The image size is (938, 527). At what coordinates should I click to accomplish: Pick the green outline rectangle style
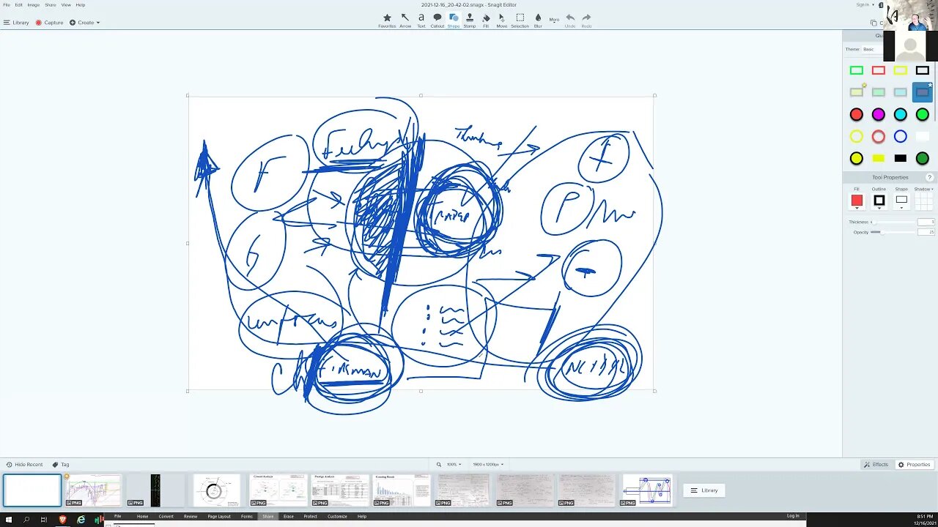point(857,70)
